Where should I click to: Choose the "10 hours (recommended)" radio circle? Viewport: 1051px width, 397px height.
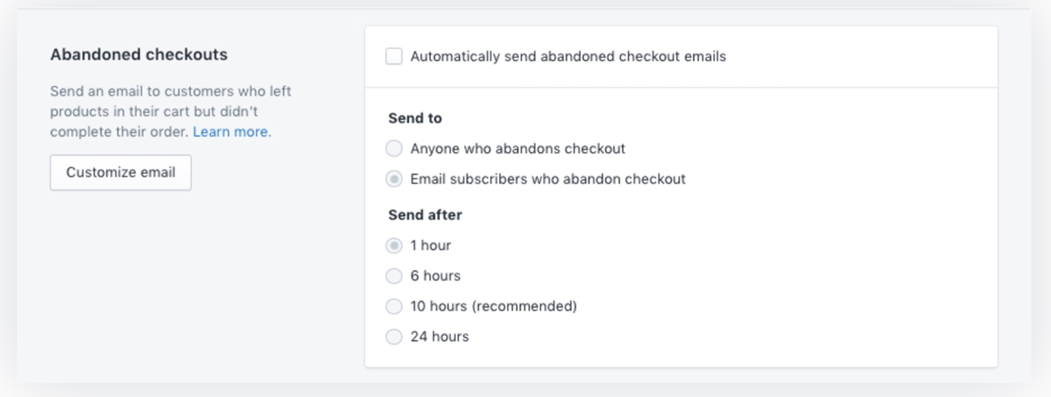tap(394, 307)
